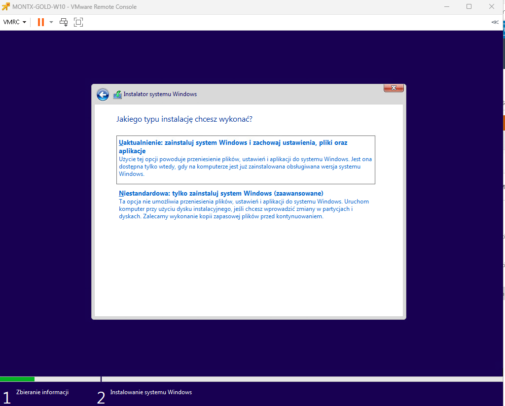The image size is (505, 406).
Task: Click the Niestandardowa option description text
Action: 244,209
